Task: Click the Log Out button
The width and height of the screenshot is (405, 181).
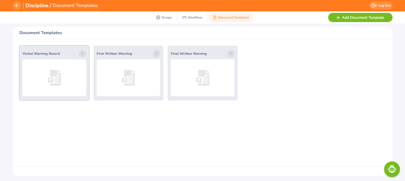Action: 381,6
